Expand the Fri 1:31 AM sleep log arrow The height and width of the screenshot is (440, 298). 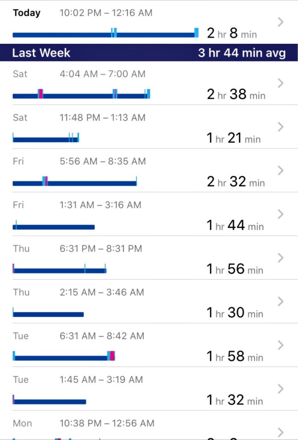click(280, 214)
